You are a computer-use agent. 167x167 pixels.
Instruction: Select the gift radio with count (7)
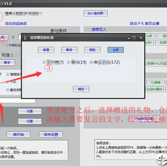[44, 62]
